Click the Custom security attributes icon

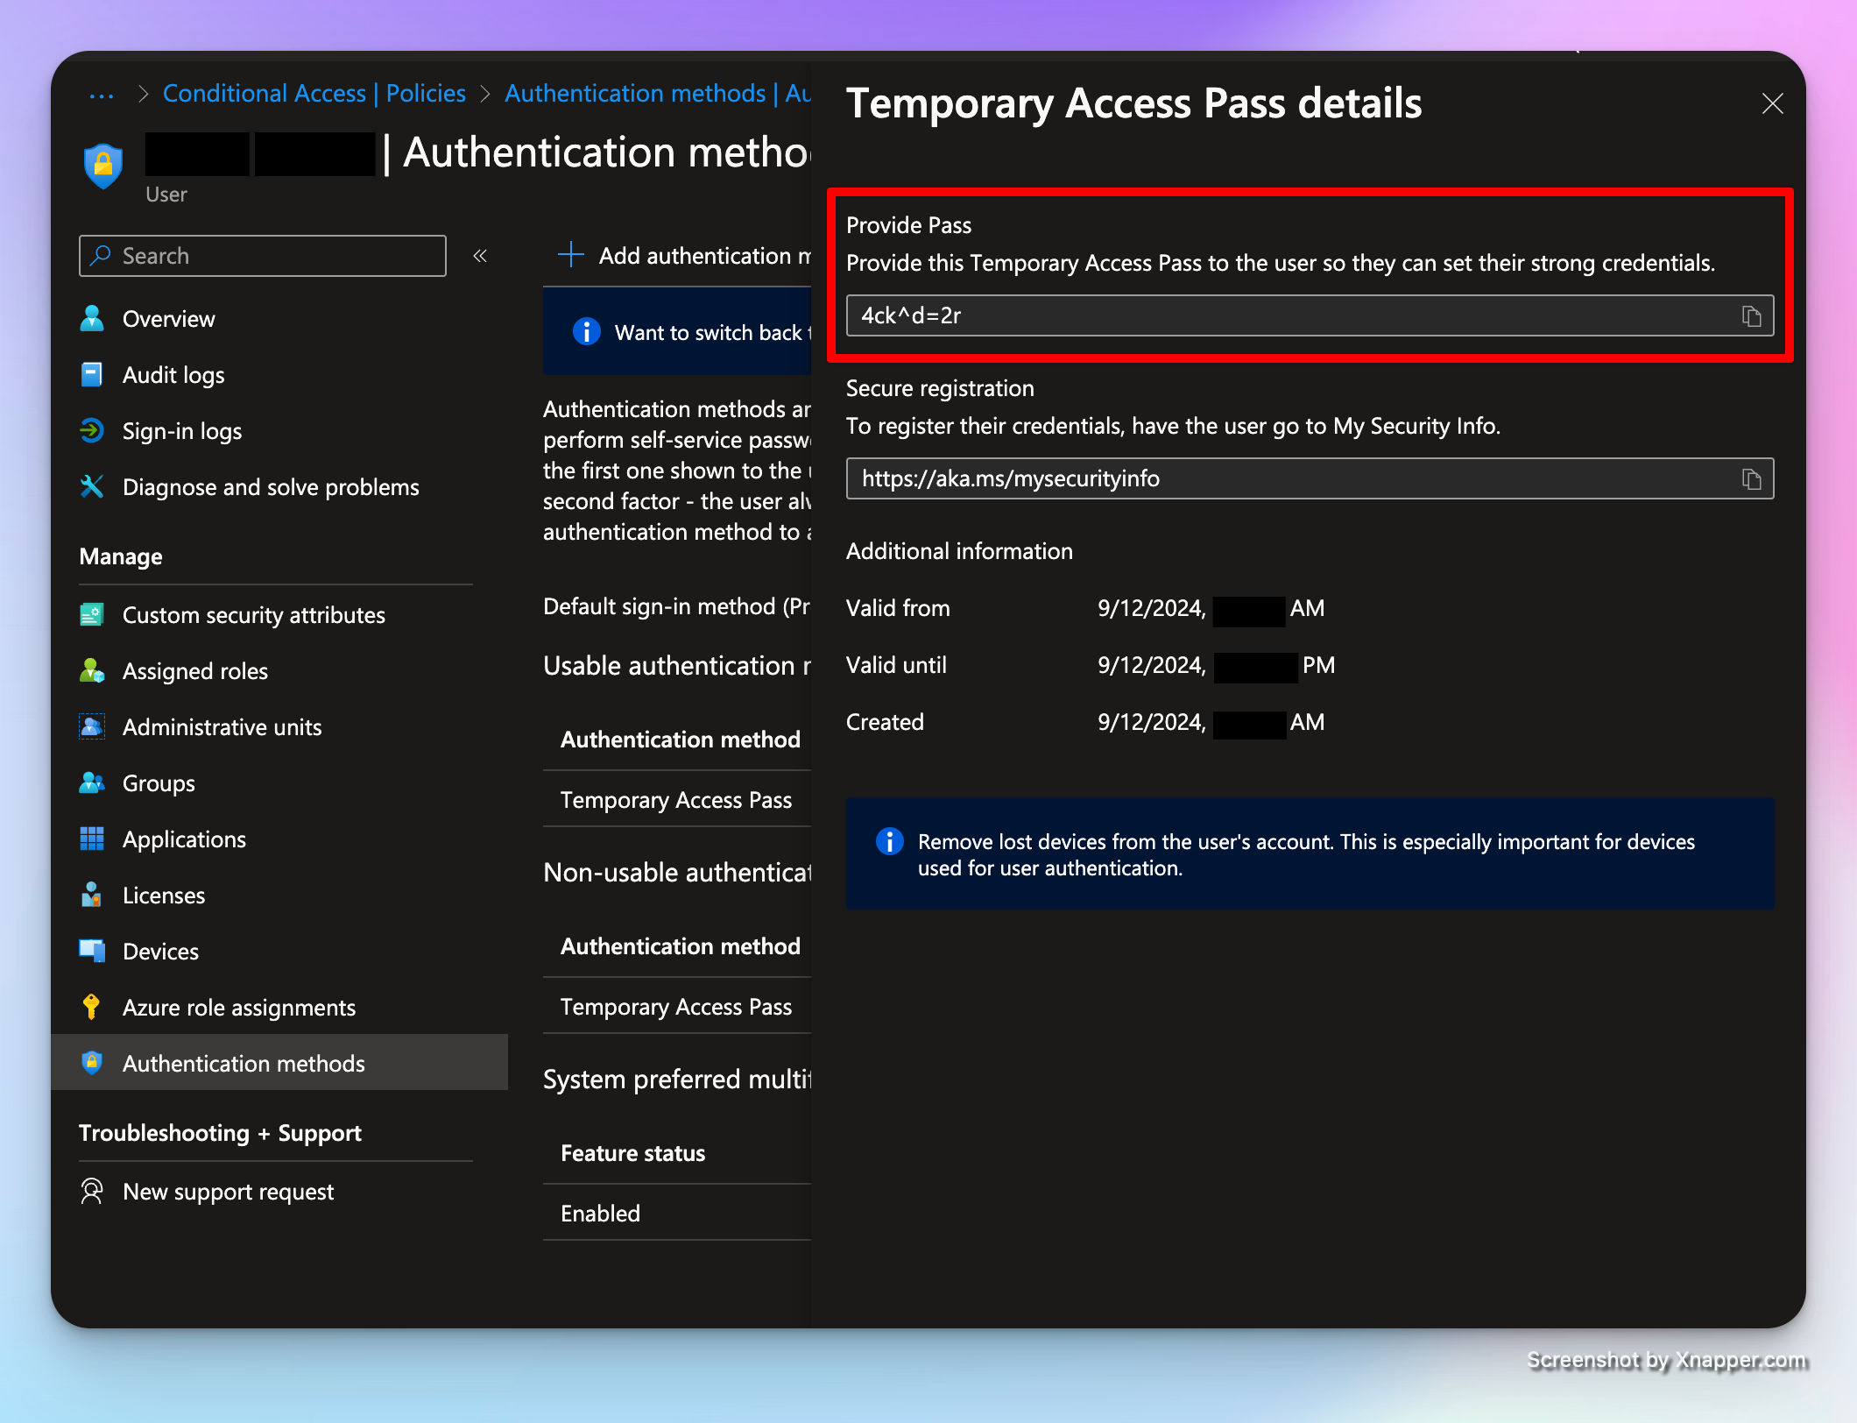(92, 615)
